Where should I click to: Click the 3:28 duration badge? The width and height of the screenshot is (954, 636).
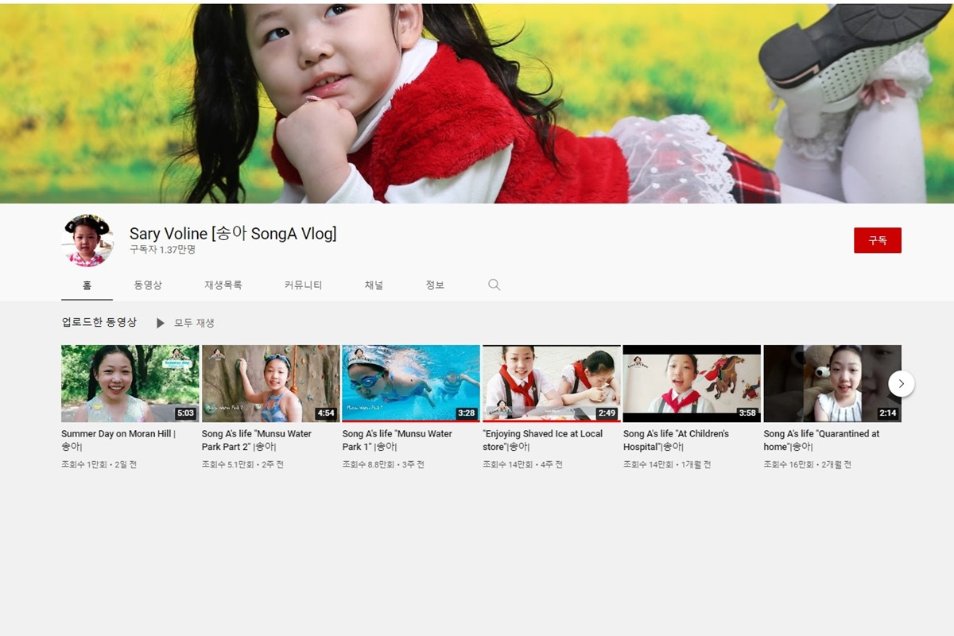[x=467, y=413]
